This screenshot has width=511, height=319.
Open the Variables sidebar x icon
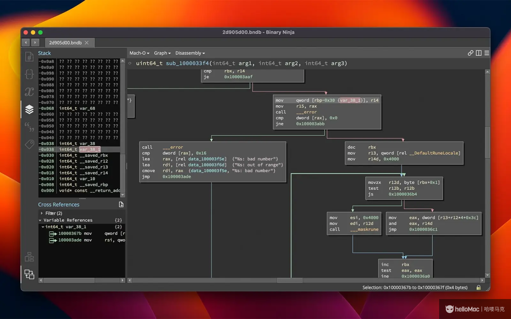tap(29, 92)
